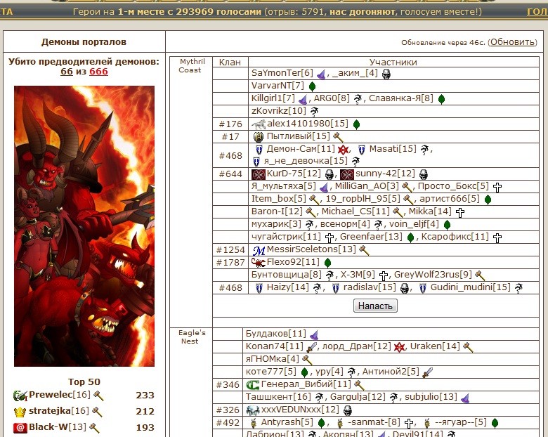Open player Uraken[14] profile
The height and width of the screenshot is (437, 548).
tap(435, 346)
